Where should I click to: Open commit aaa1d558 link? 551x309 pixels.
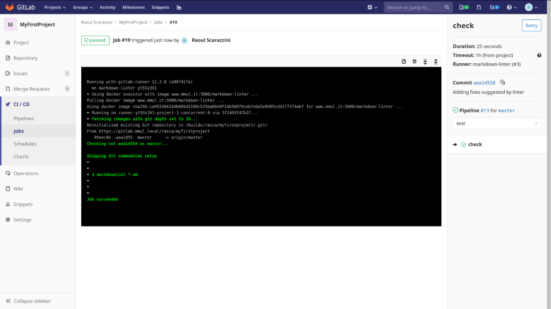coord(484,83)
